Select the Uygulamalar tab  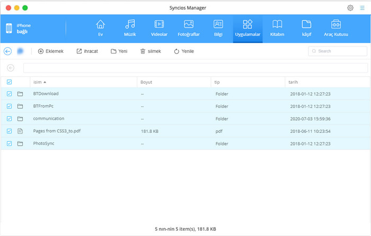tap(248, 29)
